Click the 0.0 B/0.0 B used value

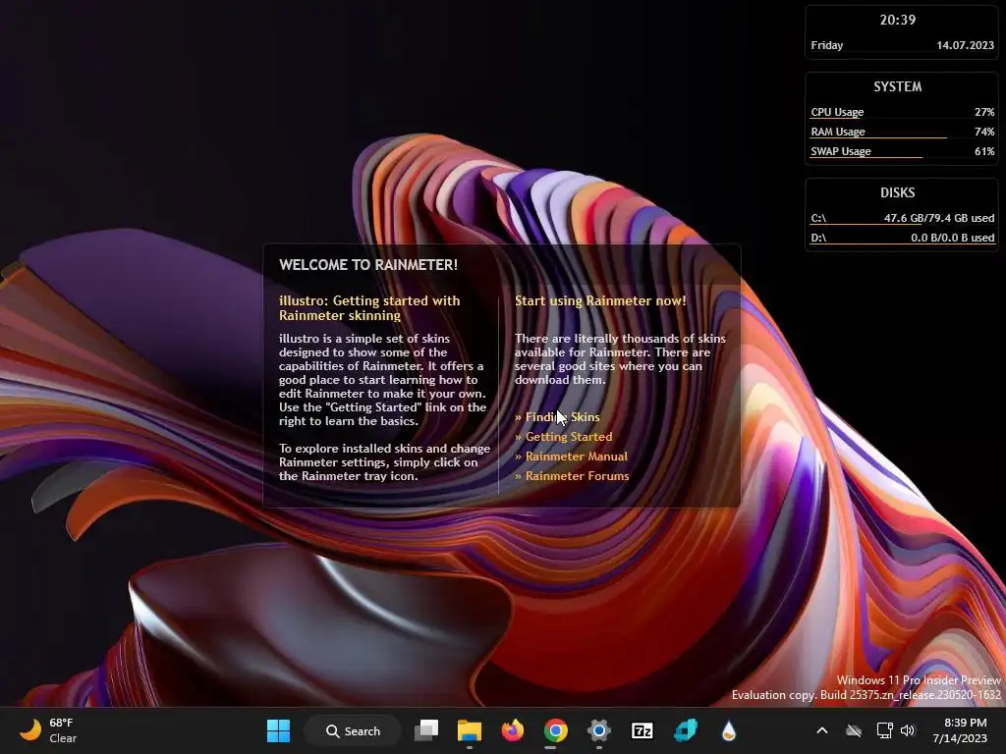(x=952, y=238)
